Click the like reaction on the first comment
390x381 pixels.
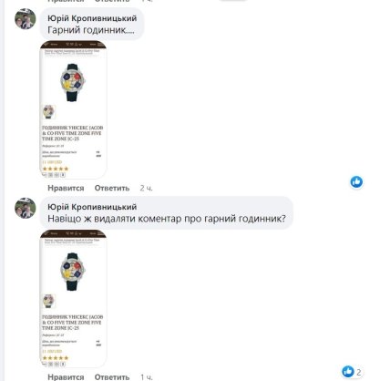pos(356,181)
